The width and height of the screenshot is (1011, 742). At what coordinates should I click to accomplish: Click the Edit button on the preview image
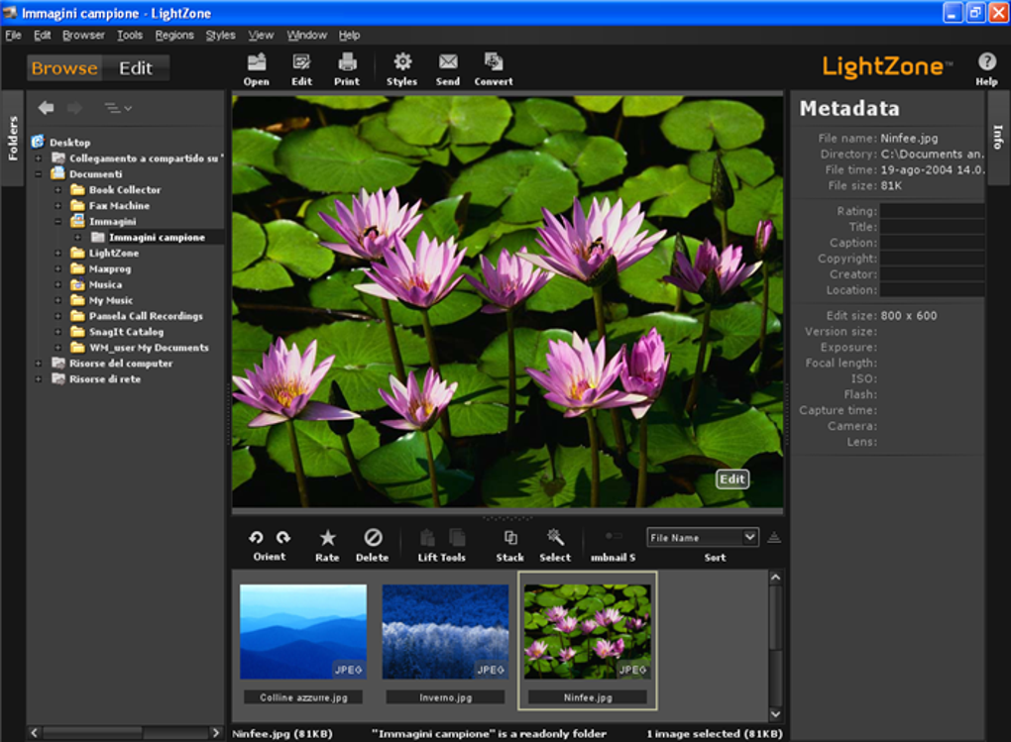pos(732,478)
